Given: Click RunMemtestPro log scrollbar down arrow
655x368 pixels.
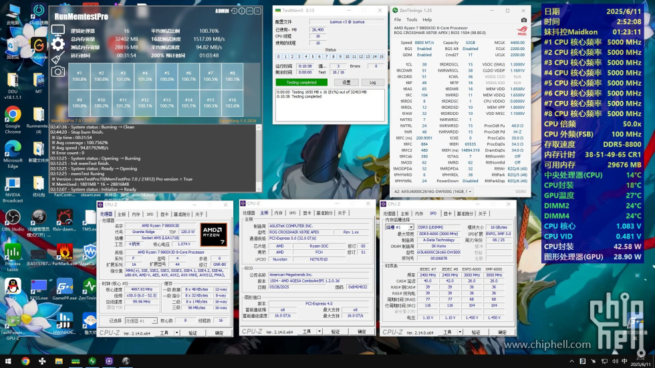Looking at the screenshot, I should pos(259,189).
